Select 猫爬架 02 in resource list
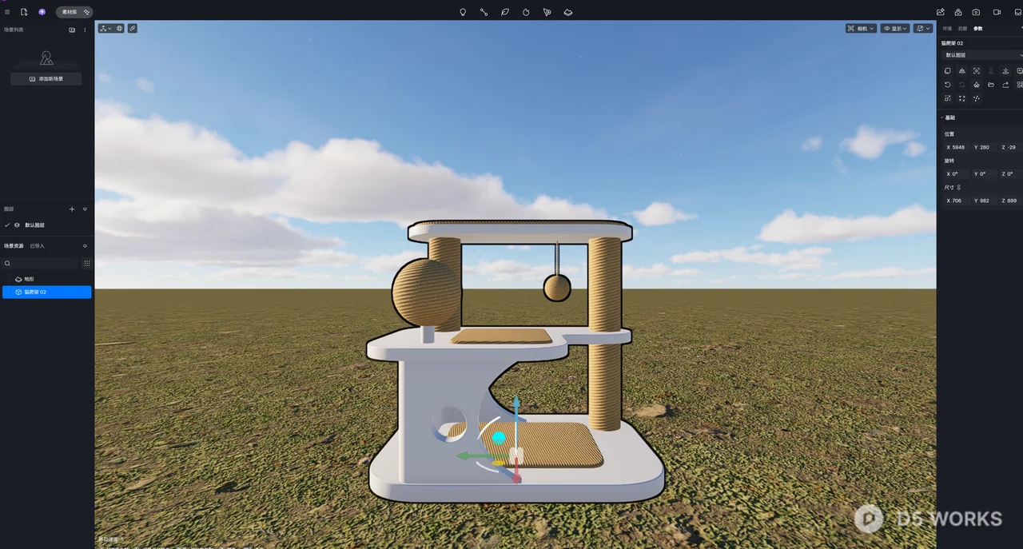 point(46,292)
